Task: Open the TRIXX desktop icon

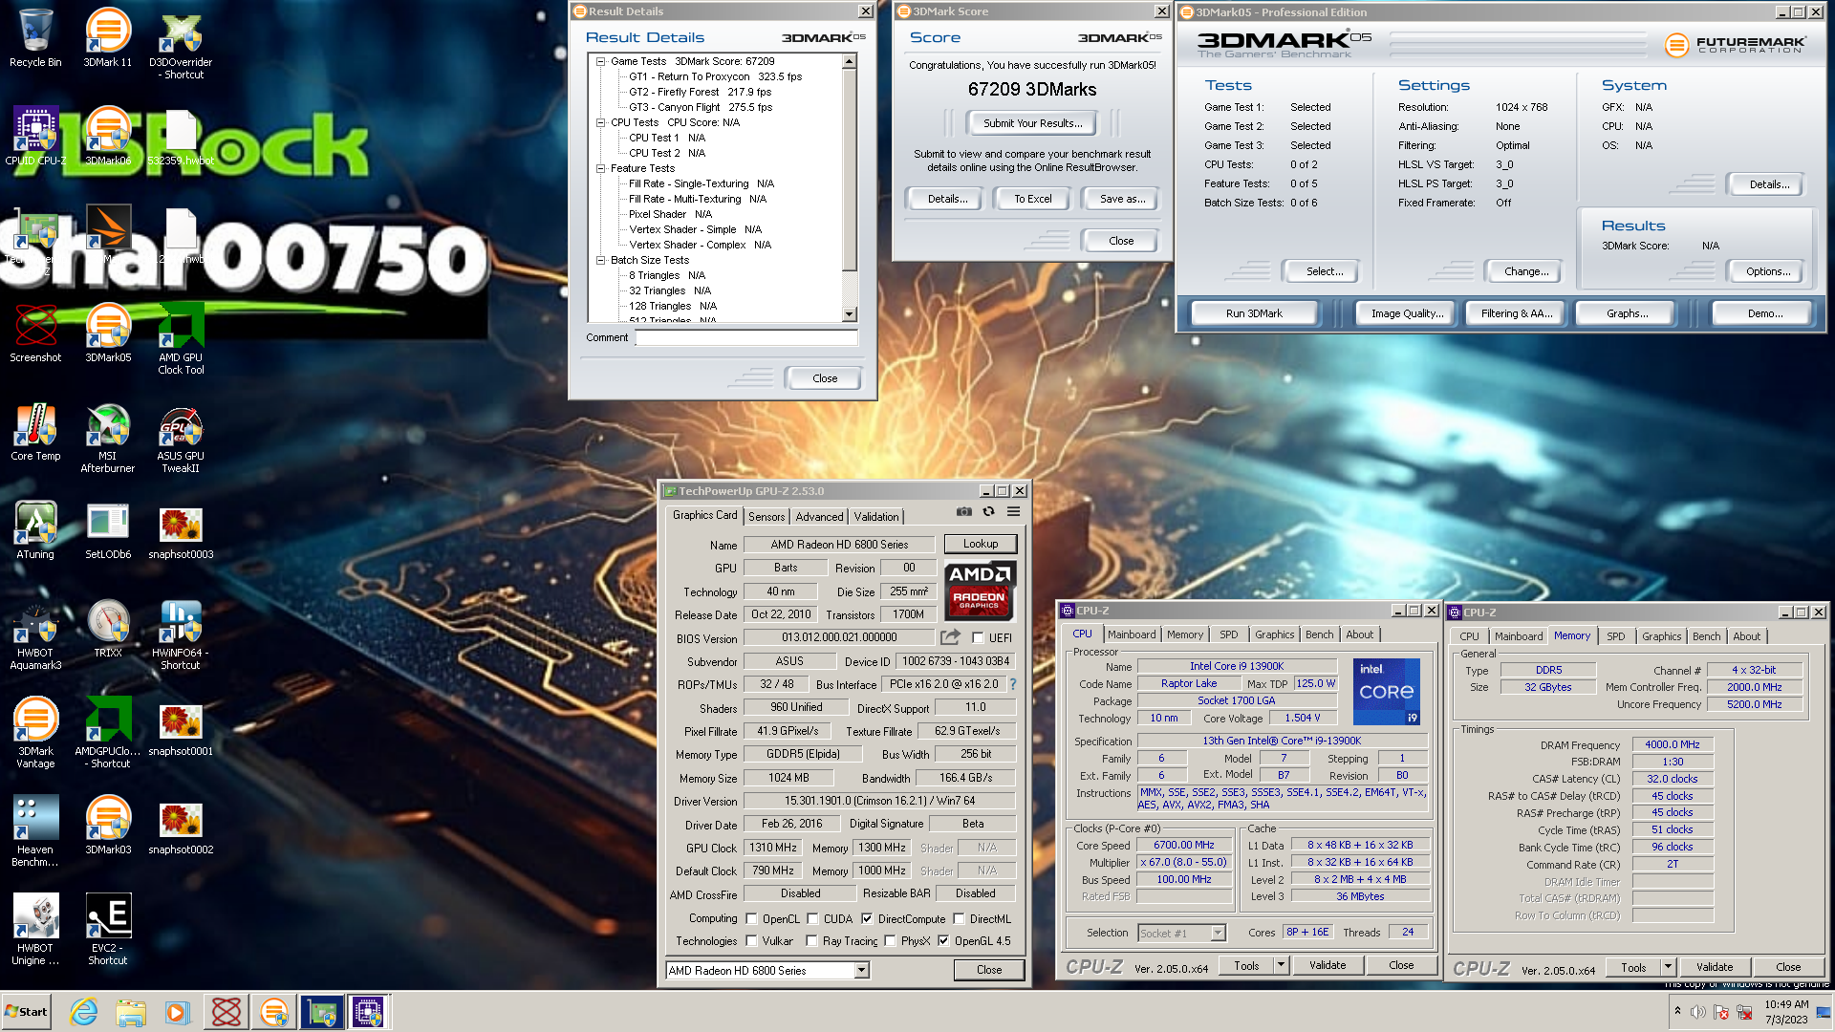Action: (108, 629)
